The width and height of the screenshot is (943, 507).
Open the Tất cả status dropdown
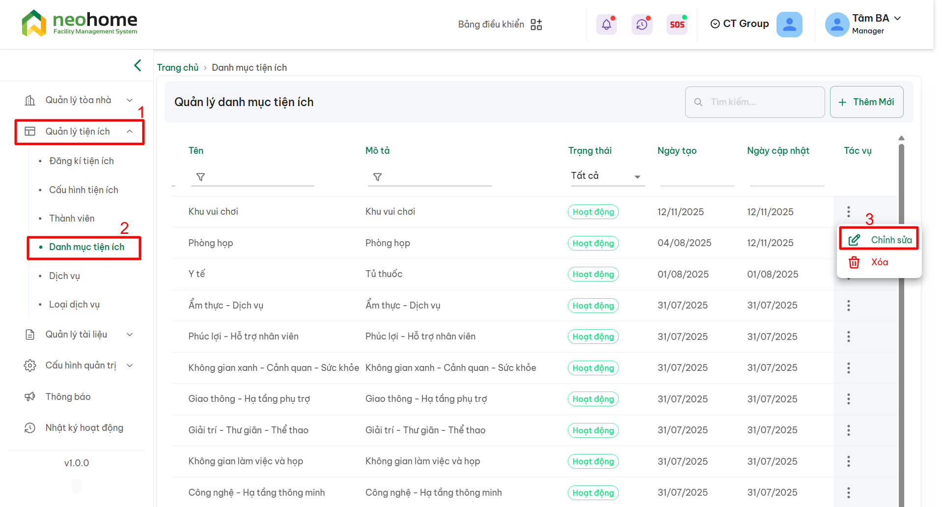pos(606,176)
